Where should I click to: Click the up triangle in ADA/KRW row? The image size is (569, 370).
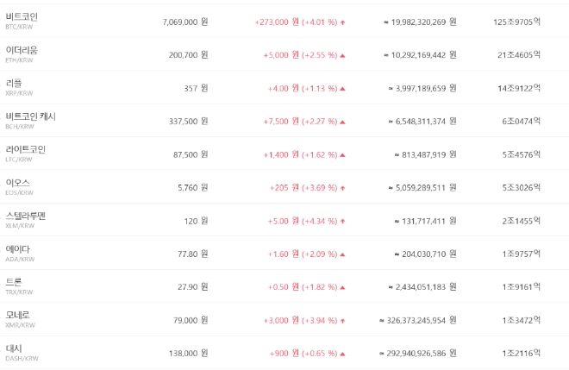point(343,254)
